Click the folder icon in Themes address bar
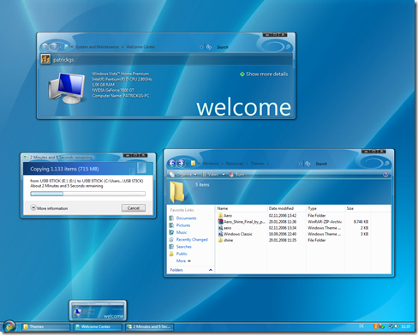Screen dimensions: 418x335 click(194, 164)
